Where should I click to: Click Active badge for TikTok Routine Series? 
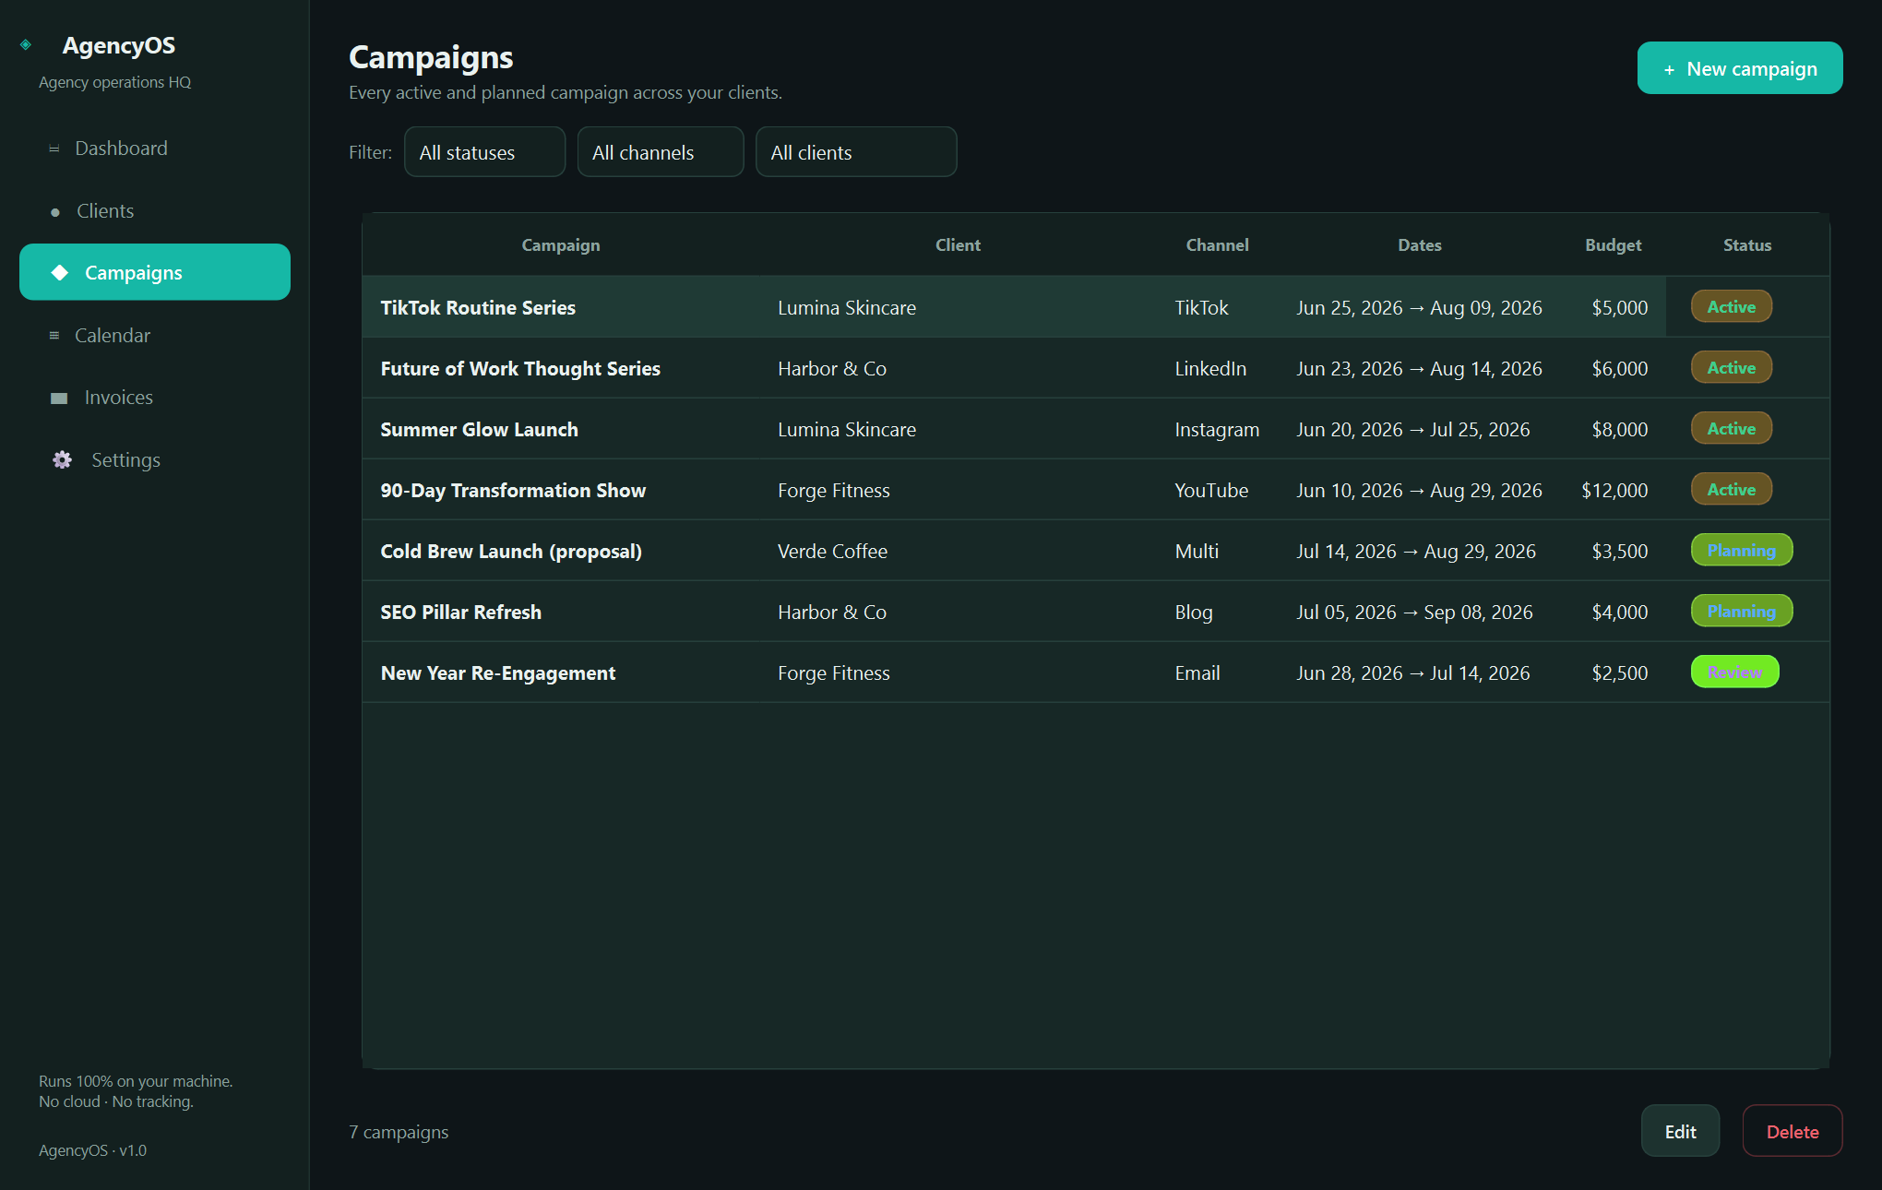point(1731,306)
